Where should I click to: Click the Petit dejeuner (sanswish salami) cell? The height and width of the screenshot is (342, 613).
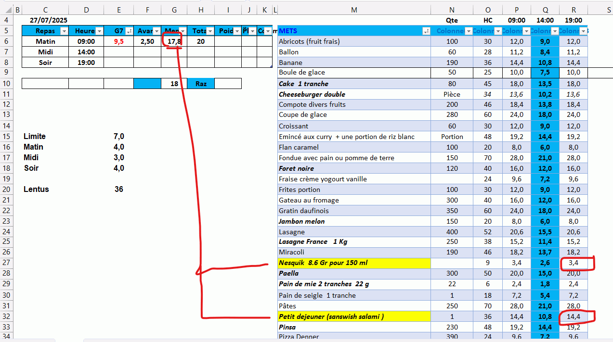(354, 317)
